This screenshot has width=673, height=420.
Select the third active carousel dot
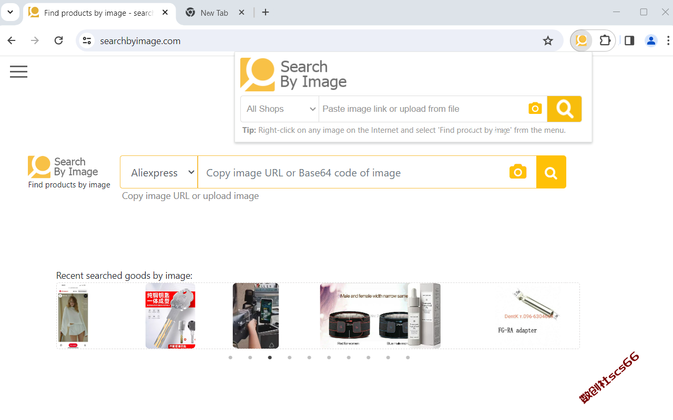tap(270, 358)
